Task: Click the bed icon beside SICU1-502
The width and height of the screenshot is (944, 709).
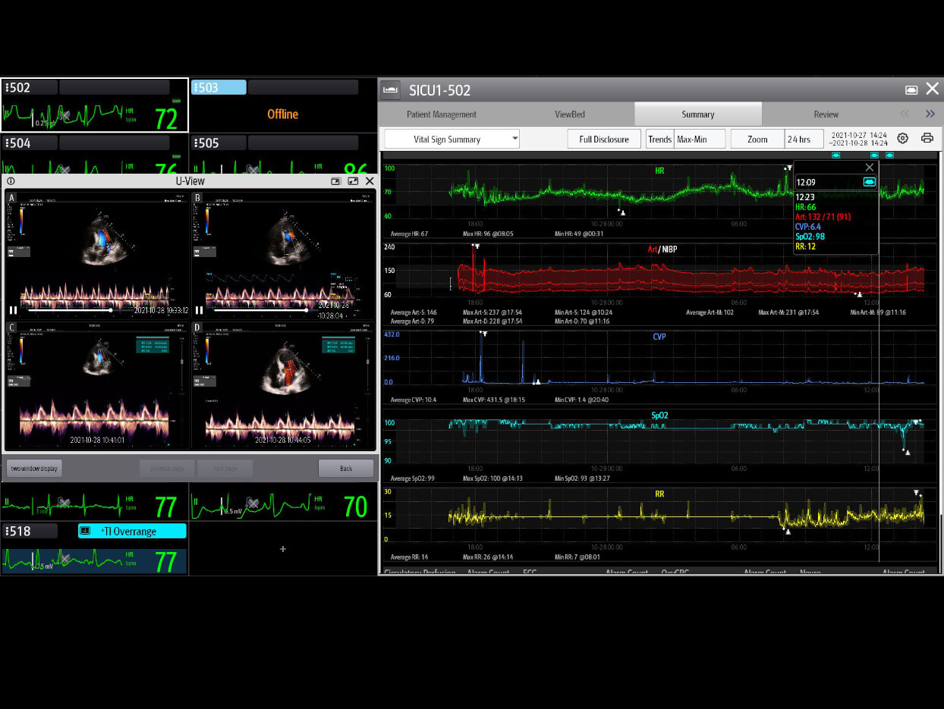Action: point(391,90)
